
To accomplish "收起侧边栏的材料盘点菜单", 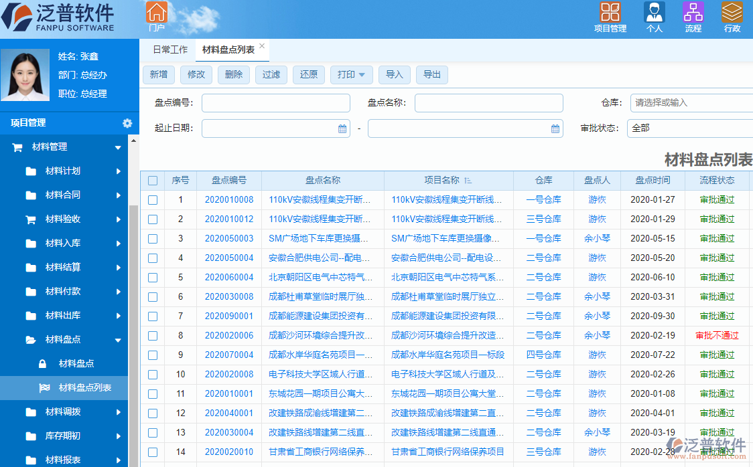I will [x=118, y=339].
